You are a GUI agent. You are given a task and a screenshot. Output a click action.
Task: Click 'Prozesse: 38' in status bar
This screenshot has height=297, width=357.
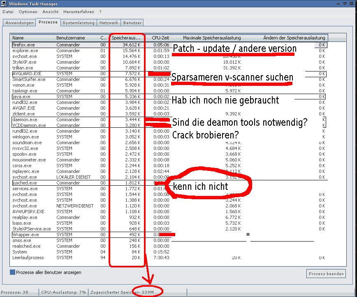pyautogui.click(x=14, y=292)
